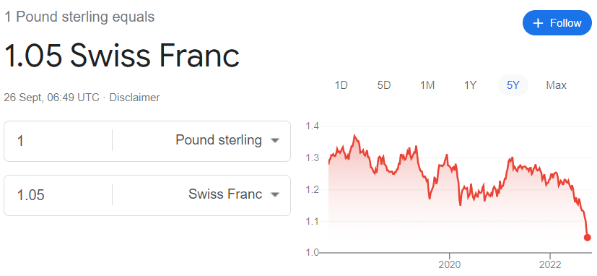The image size is (597, 276).
Task: Click the red endpoint dot on chart
Action: (587, 238)
